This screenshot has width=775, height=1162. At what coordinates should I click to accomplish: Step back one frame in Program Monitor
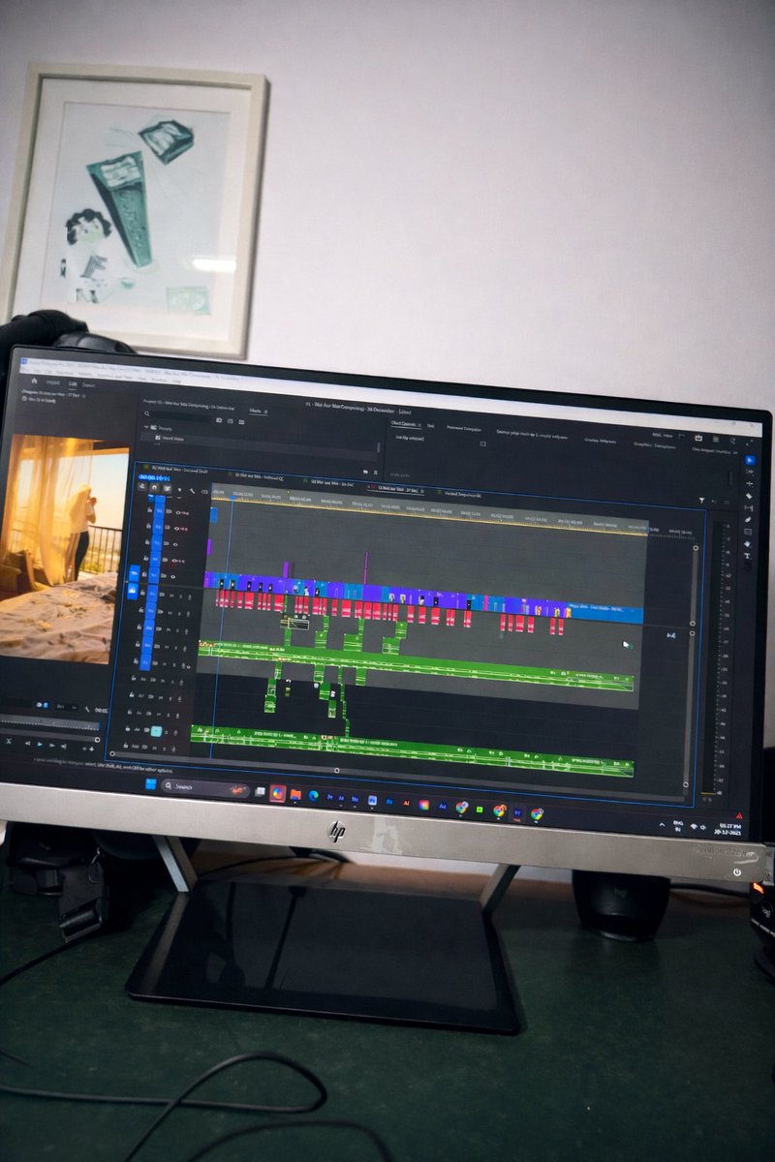pos(27,744)
